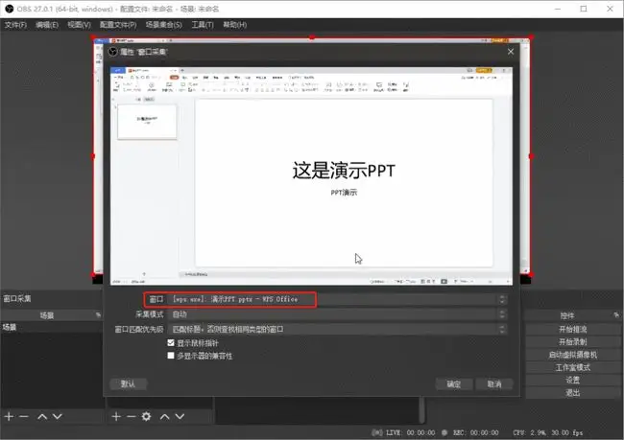
Task: Click the REC status indicator
Action: [470, 432]
